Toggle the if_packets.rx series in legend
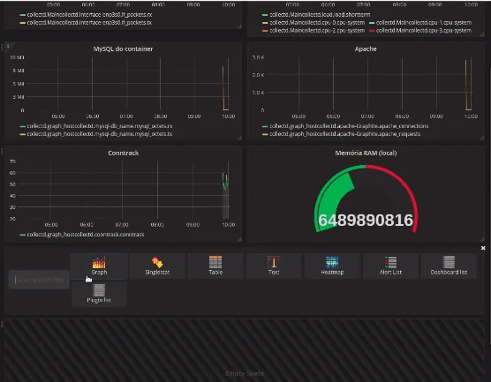This screenshot has height=382, width=491. pos(89,15)
